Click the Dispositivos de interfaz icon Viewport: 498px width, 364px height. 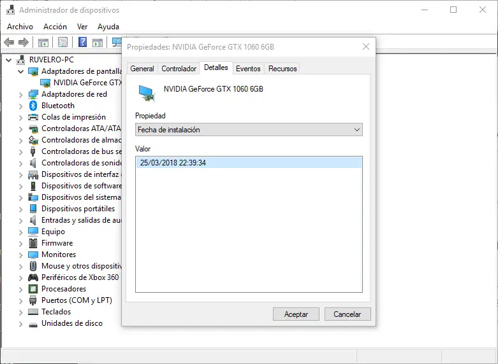click(x=33, y=174)
